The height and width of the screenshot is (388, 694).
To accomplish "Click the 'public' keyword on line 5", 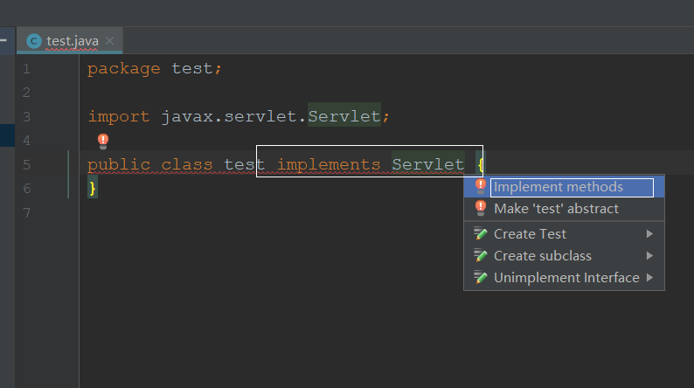I will (119, 165).
